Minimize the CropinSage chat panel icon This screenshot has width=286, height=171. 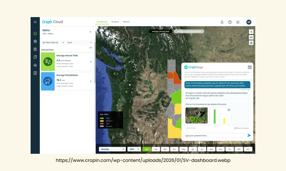click(x=249, y=67)
